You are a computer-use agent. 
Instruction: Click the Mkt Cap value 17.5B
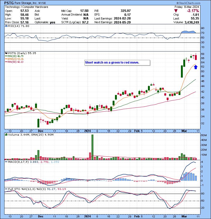(x=84, y=11)
